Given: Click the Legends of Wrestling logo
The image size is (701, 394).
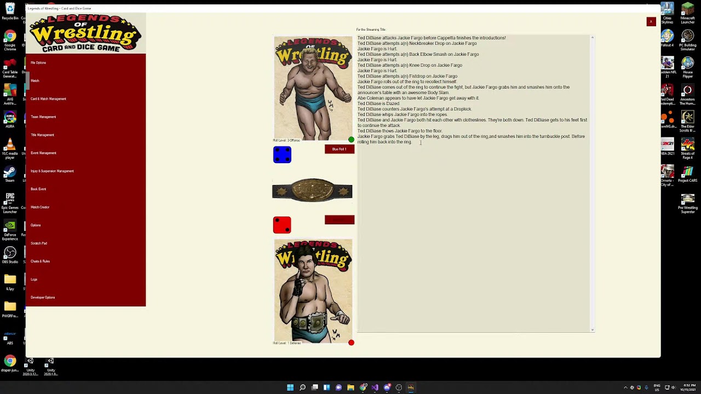Looking at the screenshot, I should tap(85, 33).
